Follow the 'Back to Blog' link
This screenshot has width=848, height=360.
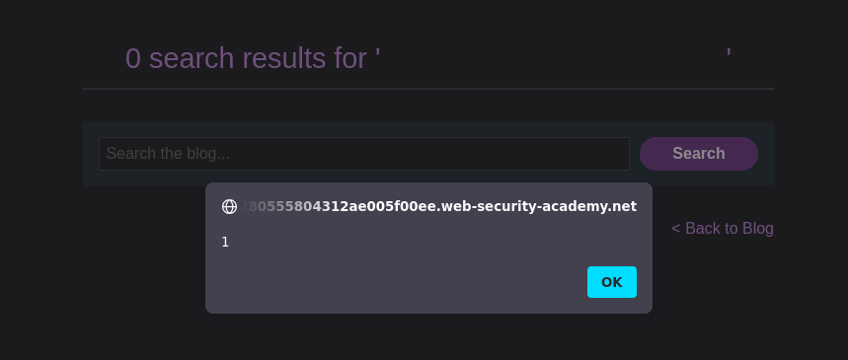723,229
